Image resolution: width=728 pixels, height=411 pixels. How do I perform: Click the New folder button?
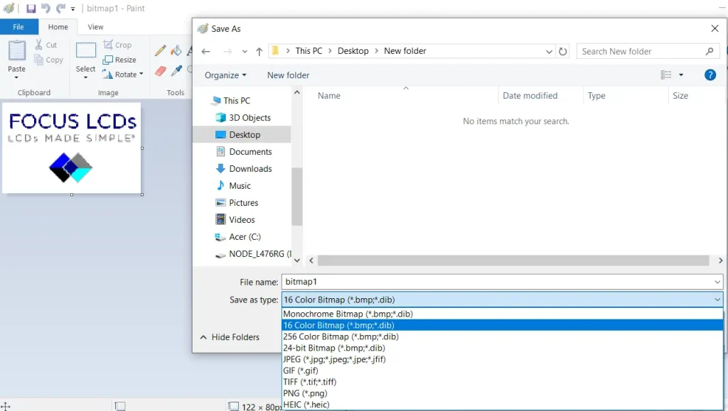click(x=288, y=75)
